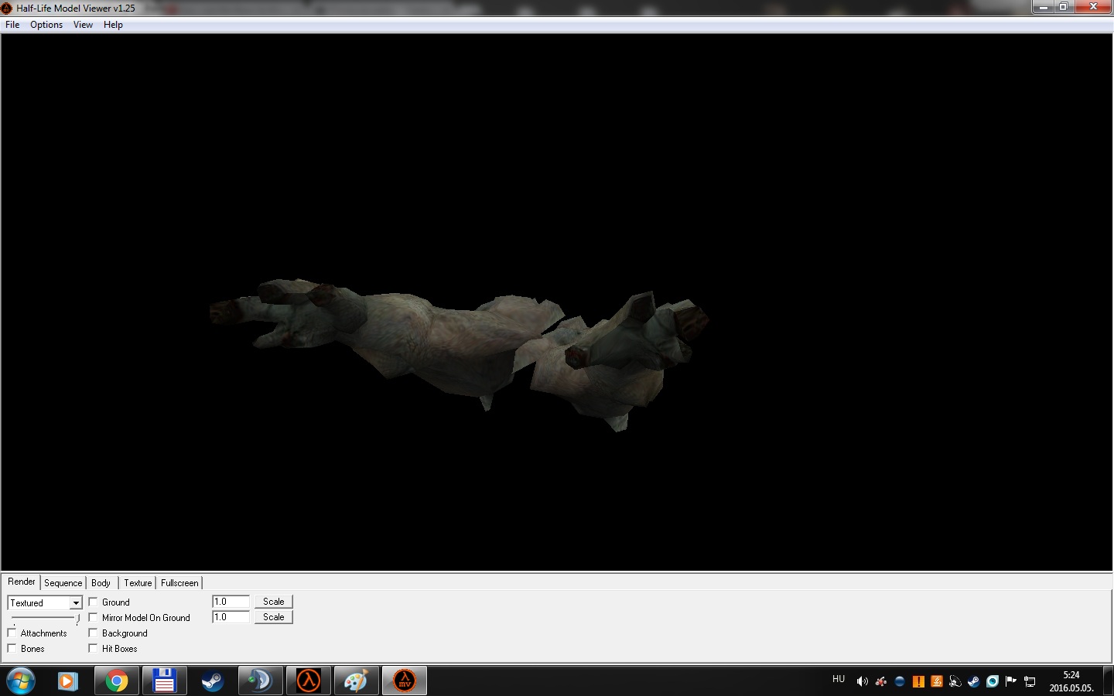Enable the Ground checkbox

click(x=93, y=602)
